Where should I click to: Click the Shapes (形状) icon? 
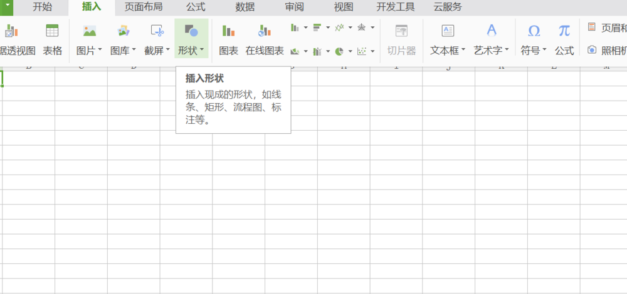coord(191,30)
